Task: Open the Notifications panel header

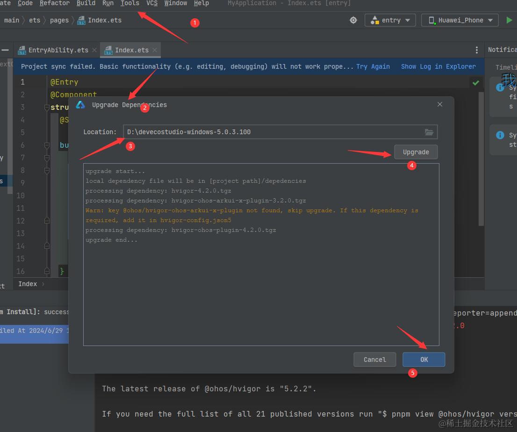Action: point(502,50)
